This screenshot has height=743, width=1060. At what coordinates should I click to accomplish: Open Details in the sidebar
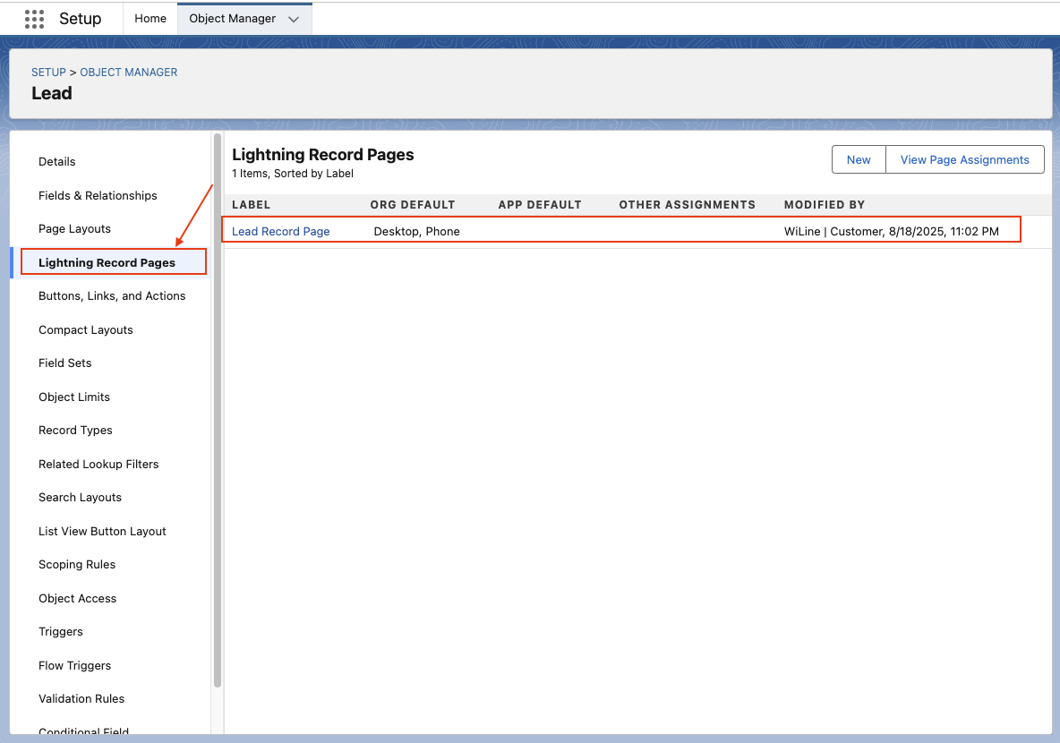(57, 162)
